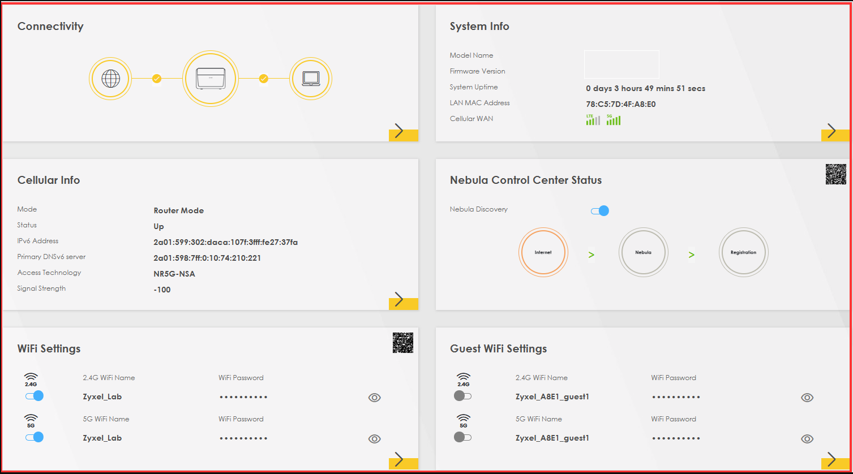Screen dimensions: 853x474
Task: Toggle the Nebula Discovery switch
Action: [600, 211]
